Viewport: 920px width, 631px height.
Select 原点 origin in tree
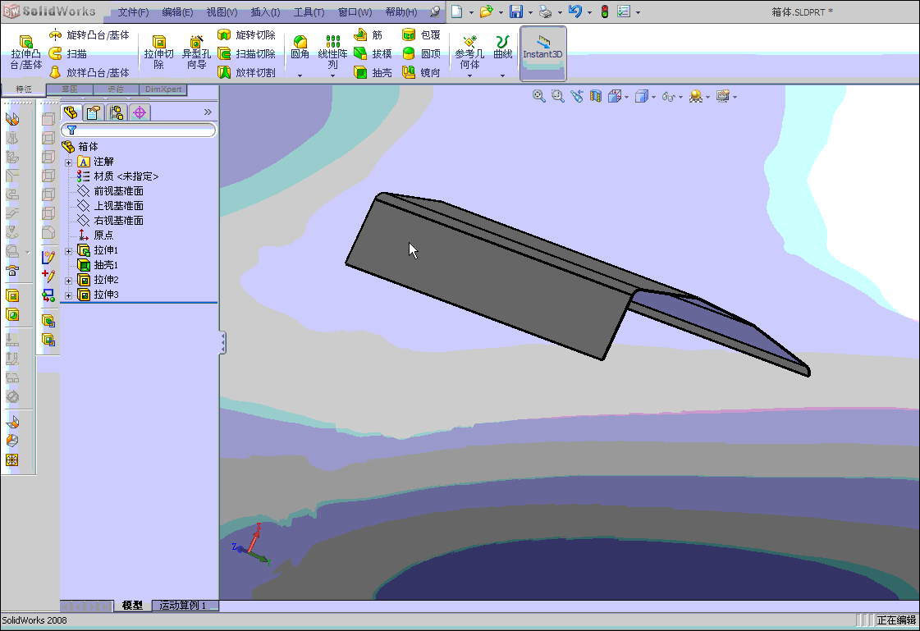[x=96, y=235]
